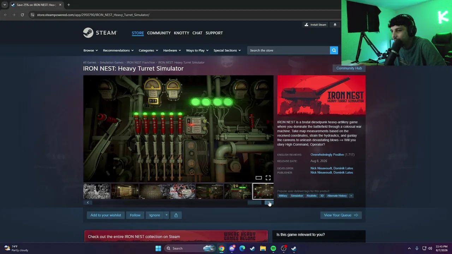Click the Follow button
The image size is (452, 254).
(x=135, y=215)
